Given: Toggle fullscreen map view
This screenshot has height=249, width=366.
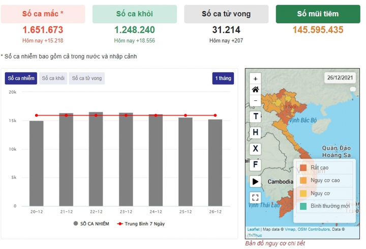Looking at the screenshot, I should pos(255,198).
